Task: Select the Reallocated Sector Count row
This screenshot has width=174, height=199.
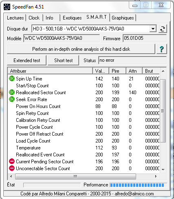Action: pyautogui.click(x=84, y=93)
